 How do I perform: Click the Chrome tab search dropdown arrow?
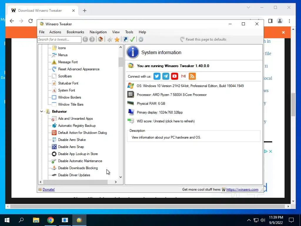248,7
